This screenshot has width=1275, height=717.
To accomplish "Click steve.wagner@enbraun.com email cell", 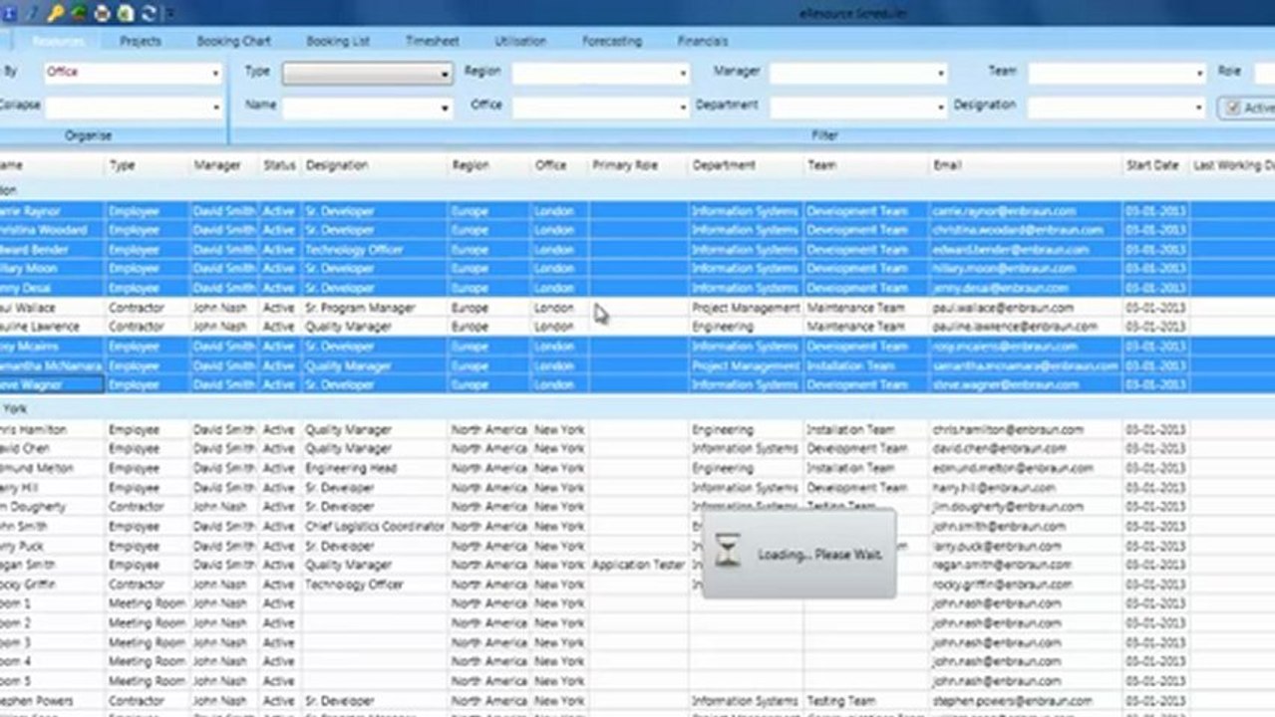I will click(1026, 384).
